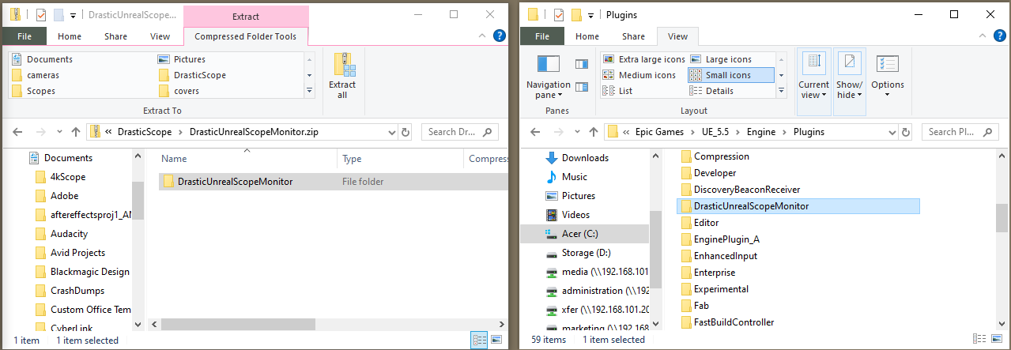This screenshot has height=350, width=1011.
Task: Expand Layout gallery more options
Action: pos(781,91)
